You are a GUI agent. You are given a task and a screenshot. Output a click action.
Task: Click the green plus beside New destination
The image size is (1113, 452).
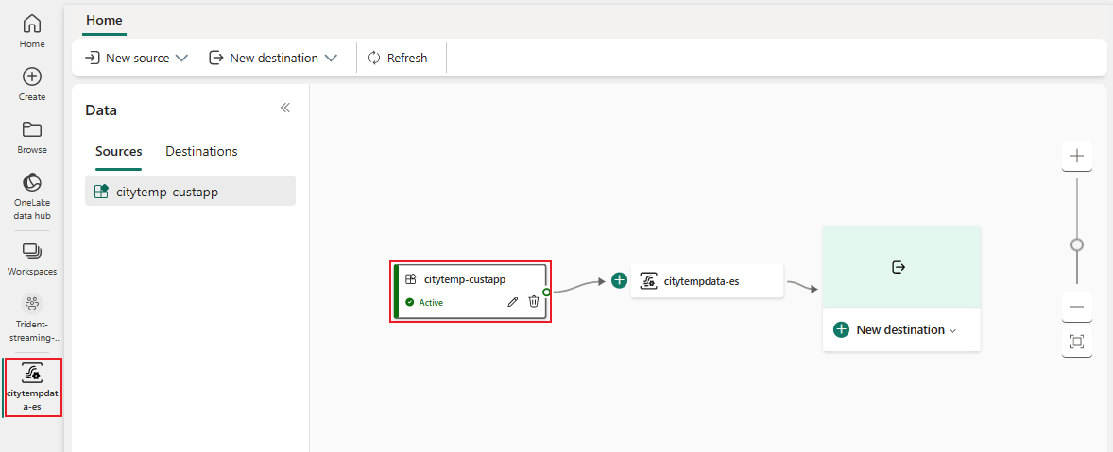coord(841,329)
